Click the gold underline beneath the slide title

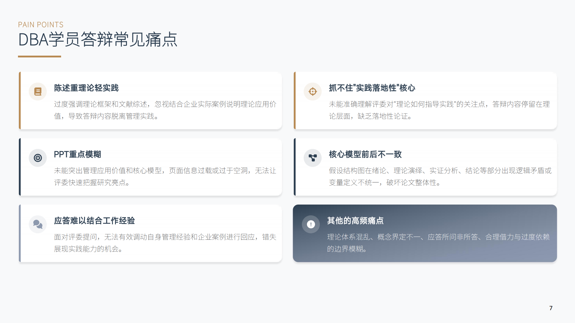coord(39,56)
